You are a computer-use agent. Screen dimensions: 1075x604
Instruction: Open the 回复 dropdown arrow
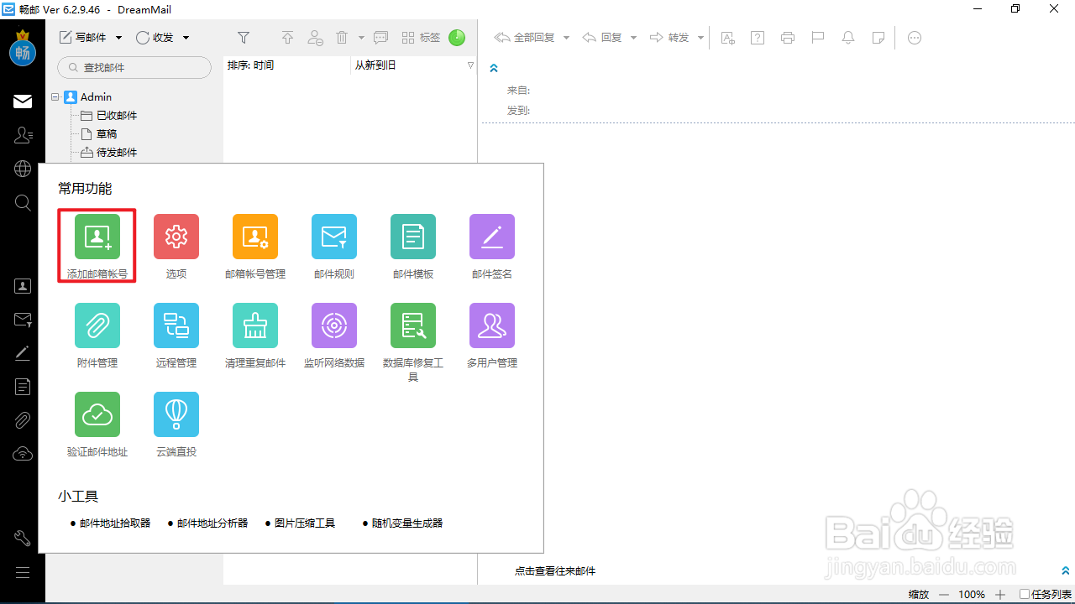(633, 38)
